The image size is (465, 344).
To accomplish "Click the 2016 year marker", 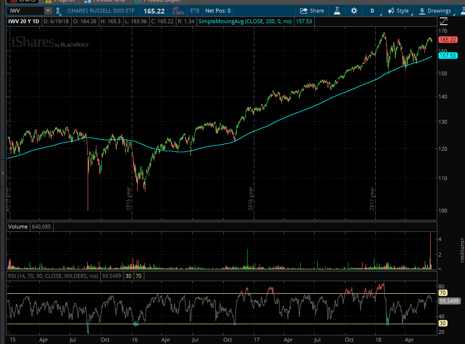I will 250,199.
